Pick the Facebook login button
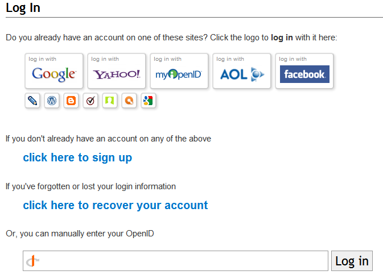 304,71
